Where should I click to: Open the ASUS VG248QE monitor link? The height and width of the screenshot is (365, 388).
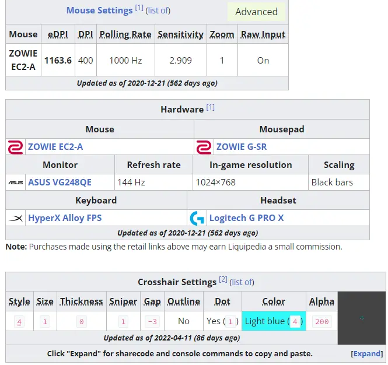[60, 182]
